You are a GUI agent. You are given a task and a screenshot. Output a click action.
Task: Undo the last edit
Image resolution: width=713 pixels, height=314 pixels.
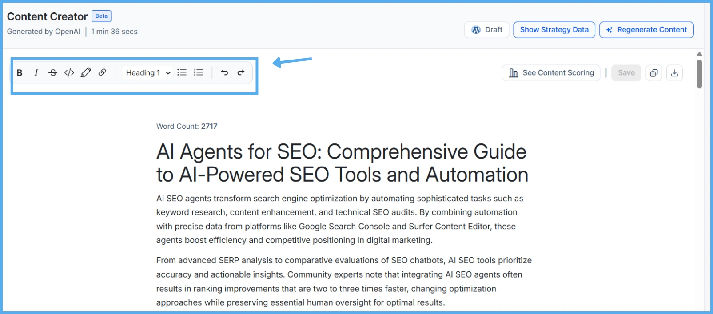[x=225, y=73]
